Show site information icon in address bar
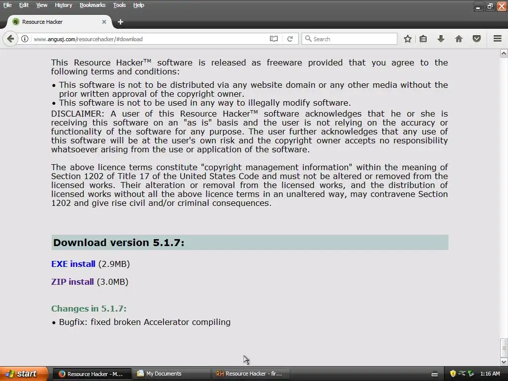The image size is (508, 381). [x=25, y=39]
